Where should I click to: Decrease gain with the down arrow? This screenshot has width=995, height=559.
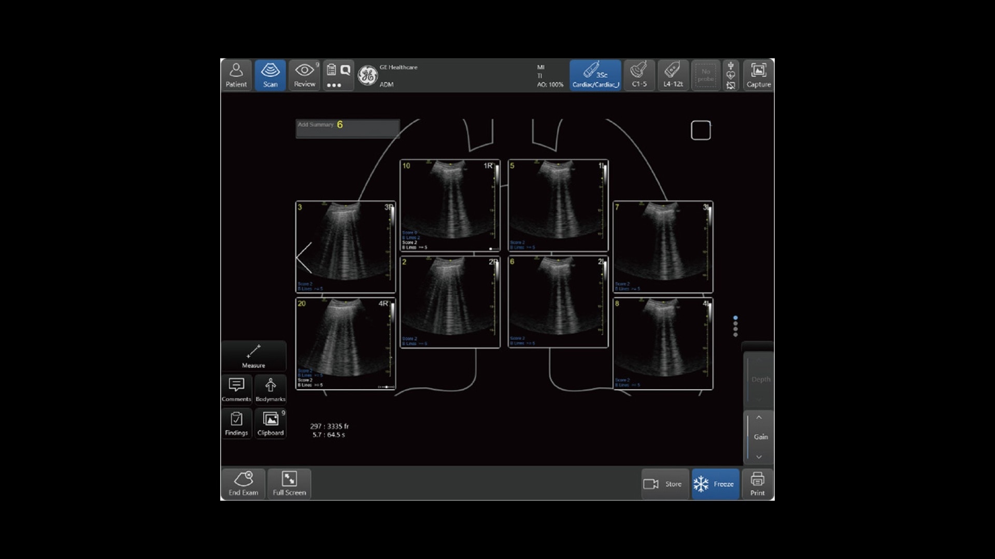point(759,457)
